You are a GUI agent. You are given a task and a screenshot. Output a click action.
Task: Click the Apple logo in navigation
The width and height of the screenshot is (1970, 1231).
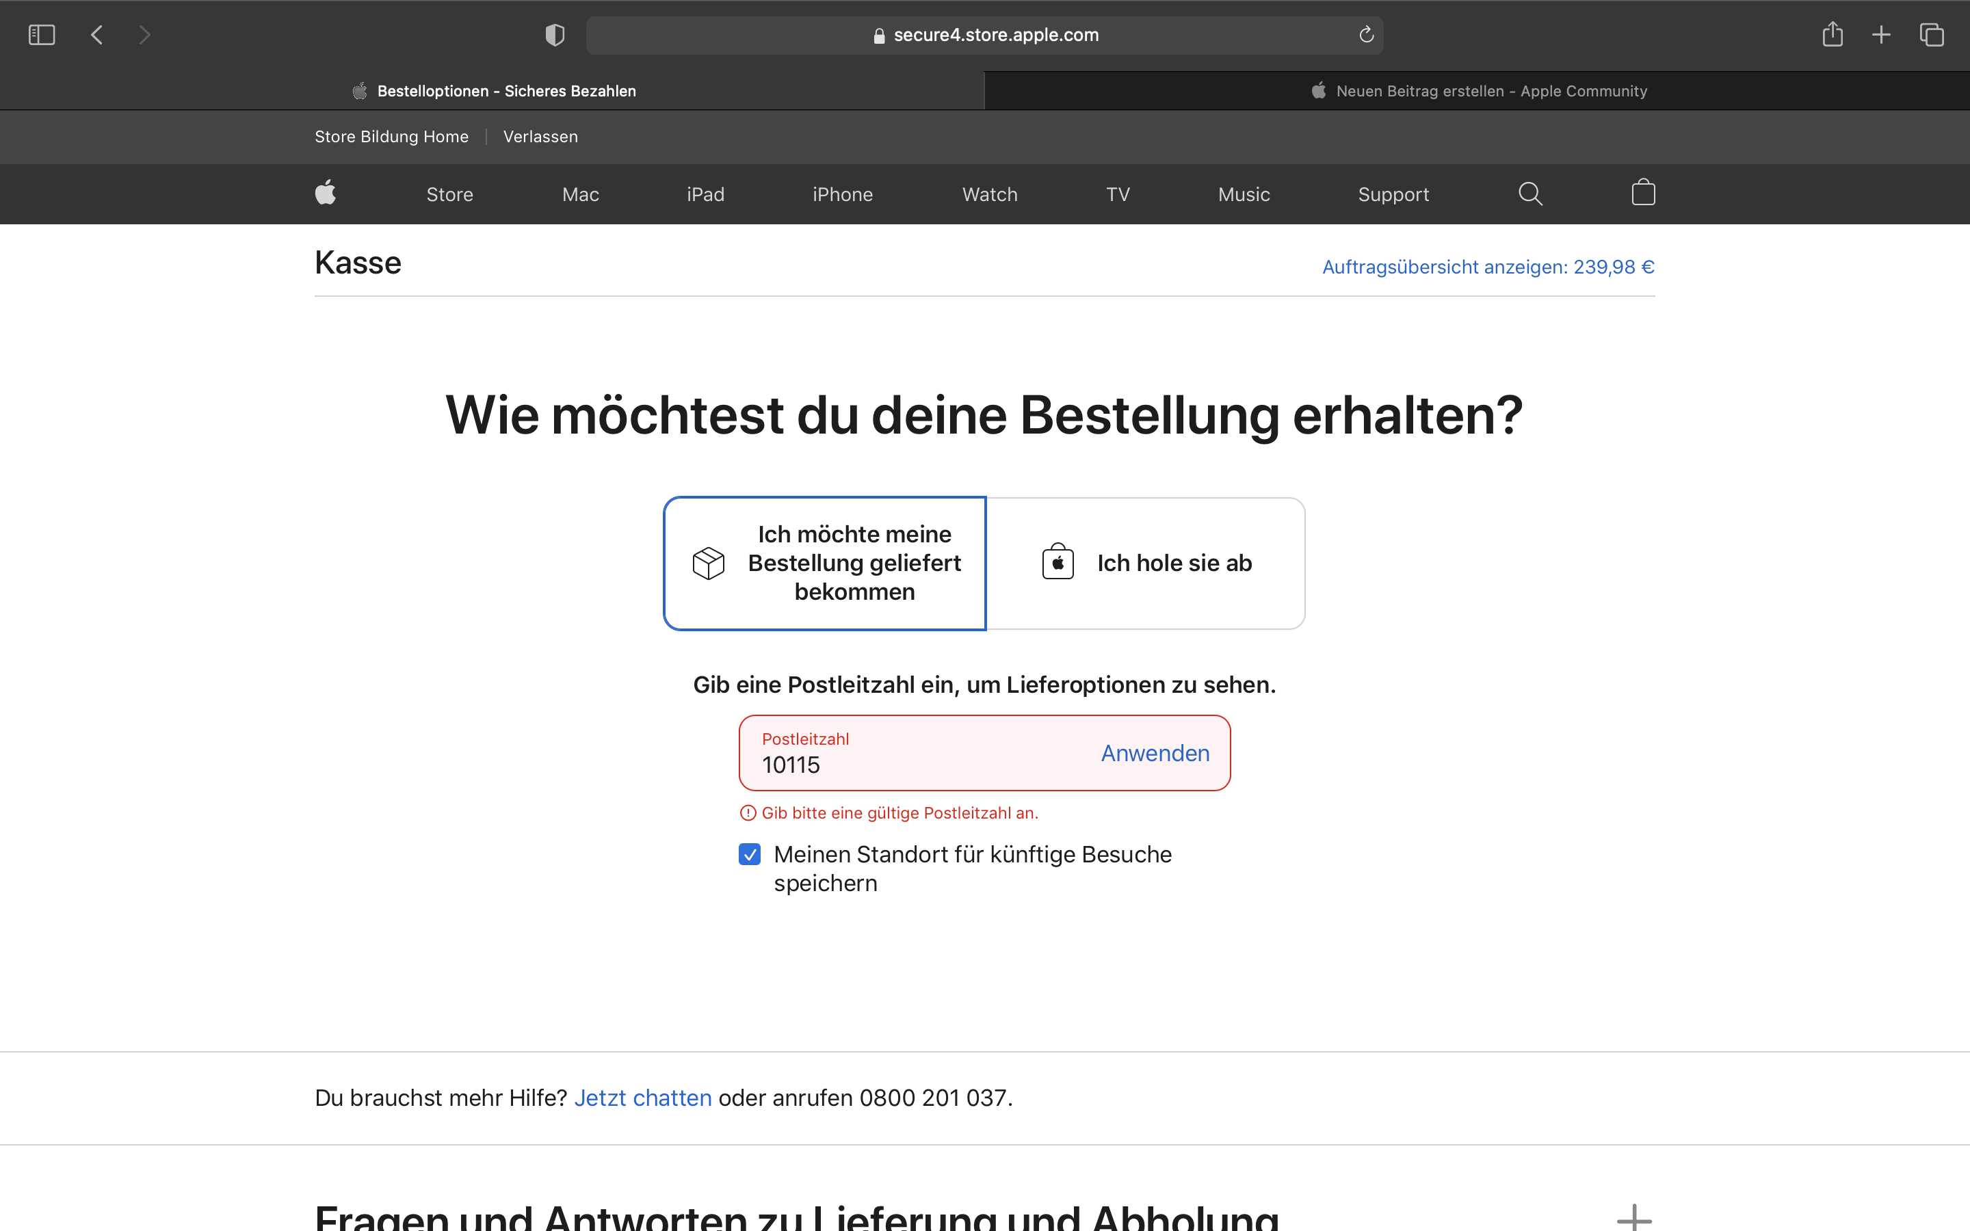point(326,194)
